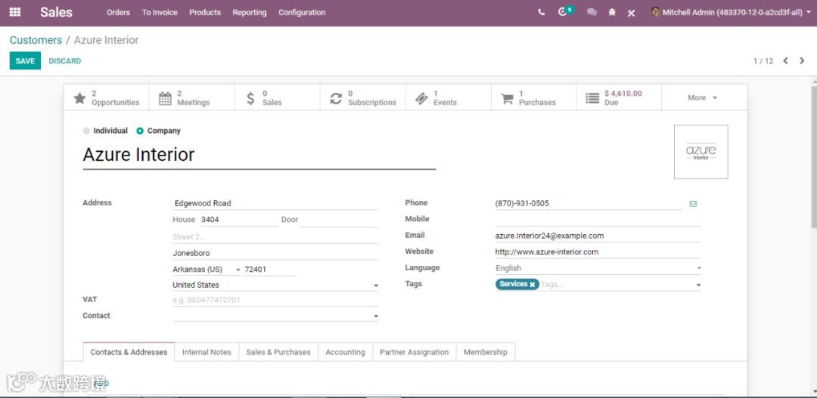Open the Orders menu

[118, 12]
